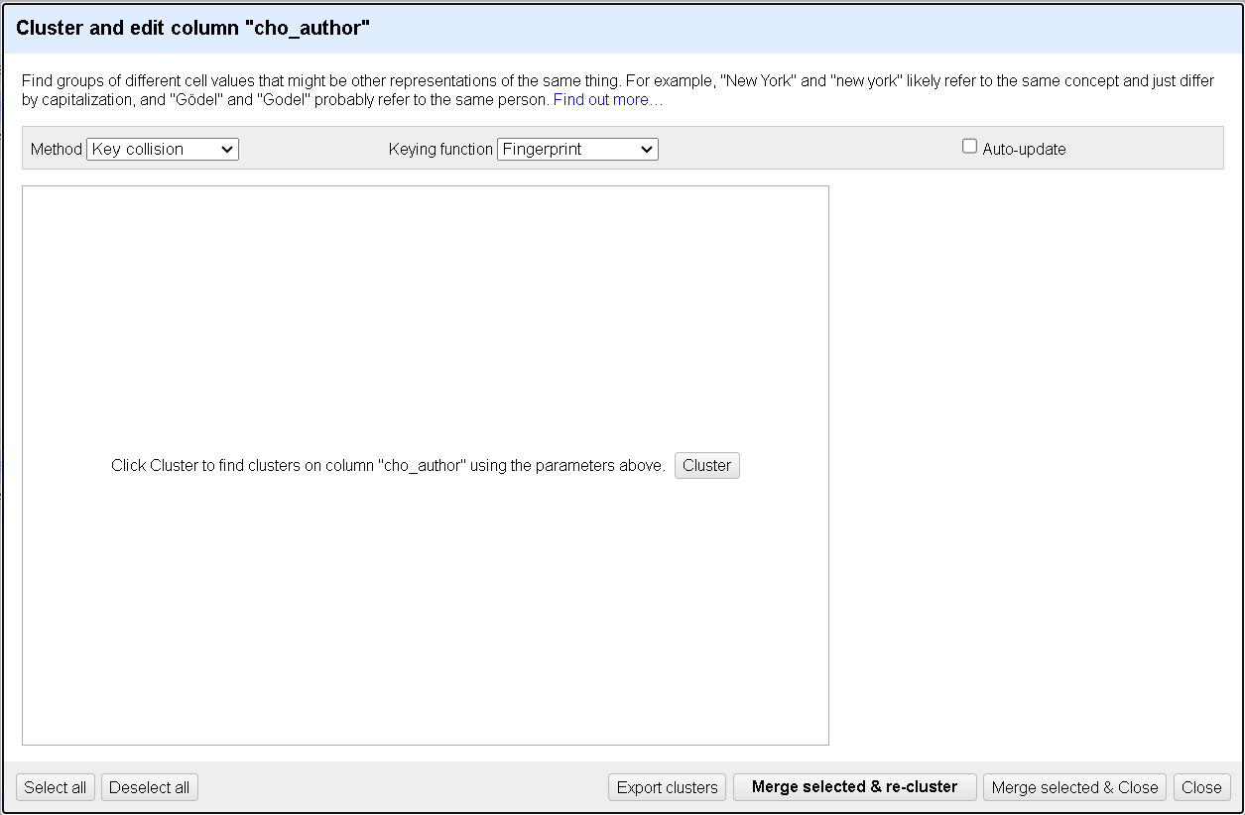Enable the Auto-update checkbox
The image size is (1245, 815).
970,147
